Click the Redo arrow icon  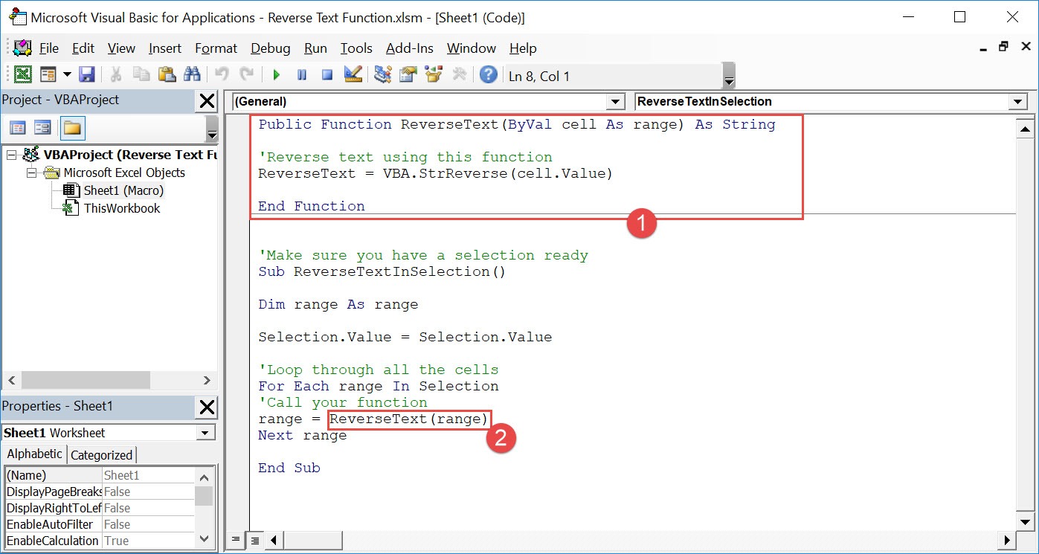247,74
